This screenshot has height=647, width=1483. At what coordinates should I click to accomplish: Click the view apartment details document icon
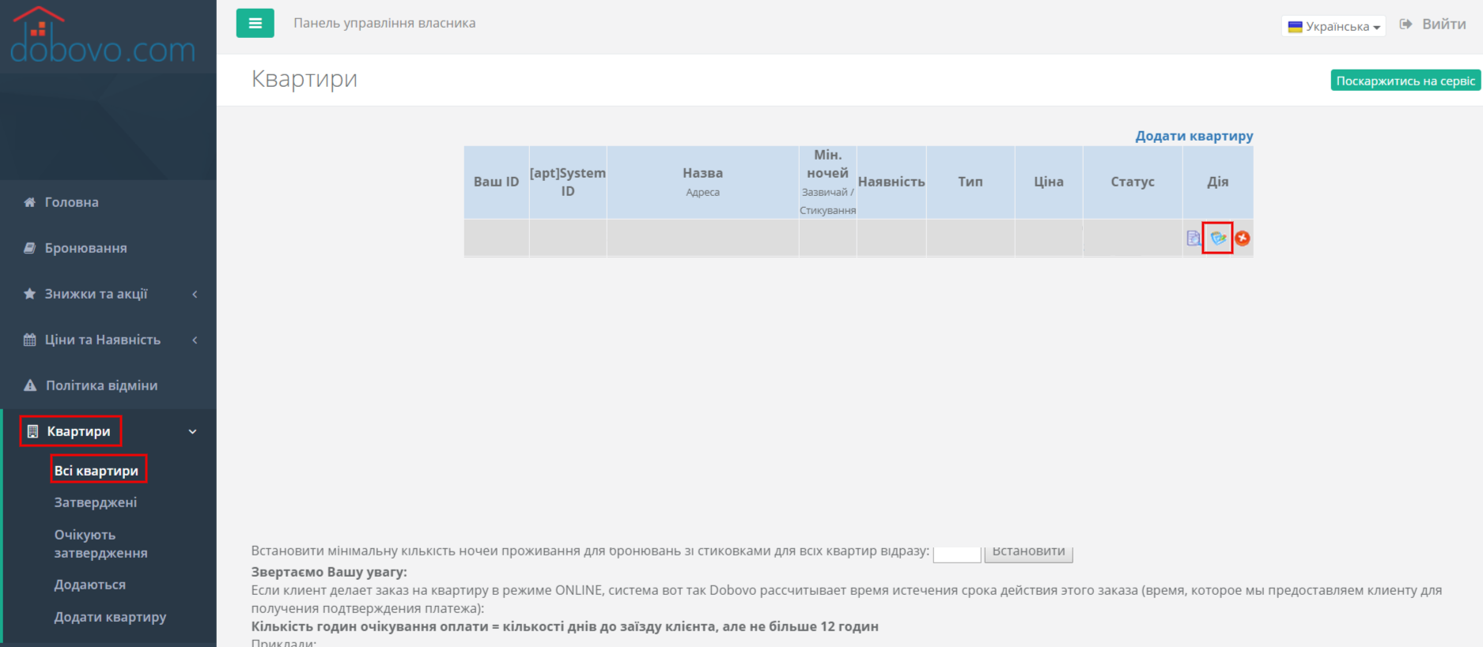click(1194, 238)
